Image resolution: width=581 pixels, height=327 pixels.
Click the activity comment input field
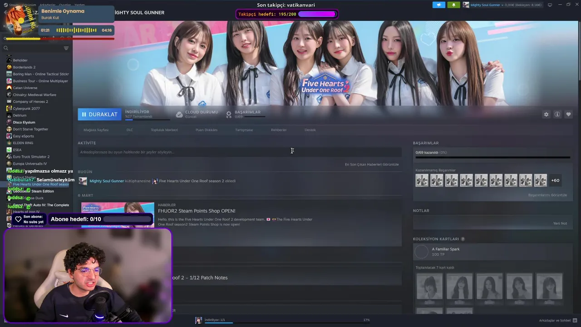click(240, 152)
